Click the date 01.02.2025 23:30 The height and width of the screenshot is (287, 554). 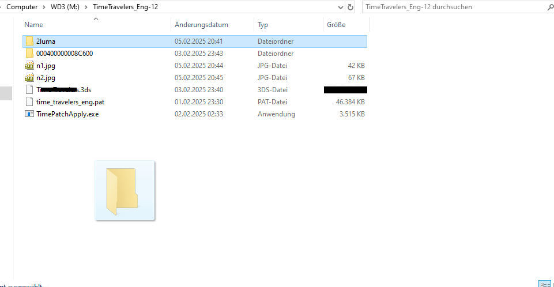198,101
